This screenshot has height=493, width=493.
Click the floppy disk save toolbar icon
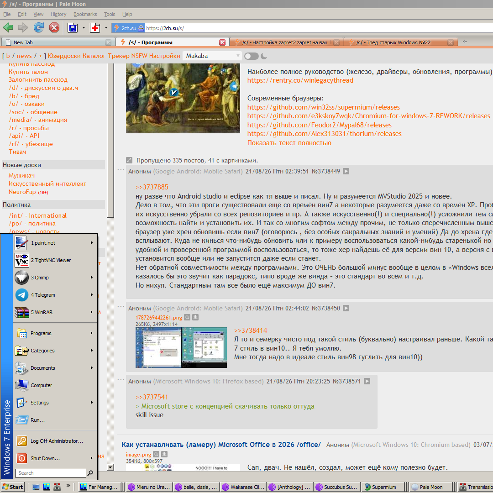tap(73, 28)
